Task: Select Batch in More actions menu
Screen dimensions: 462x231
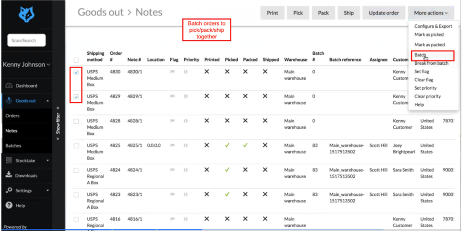Action: coord(420,55)
